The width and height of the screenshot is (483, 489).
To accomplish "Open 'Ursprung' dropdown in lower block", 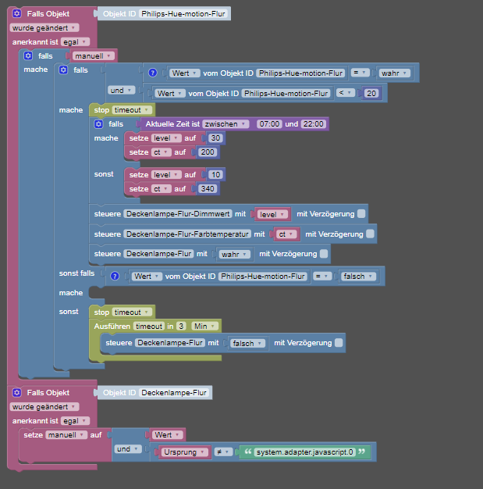I will pos(184,452).
